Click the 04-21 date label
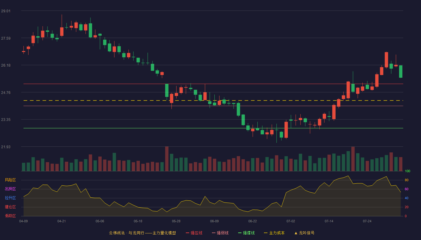 pyautogui.click(x=62, y=221)
